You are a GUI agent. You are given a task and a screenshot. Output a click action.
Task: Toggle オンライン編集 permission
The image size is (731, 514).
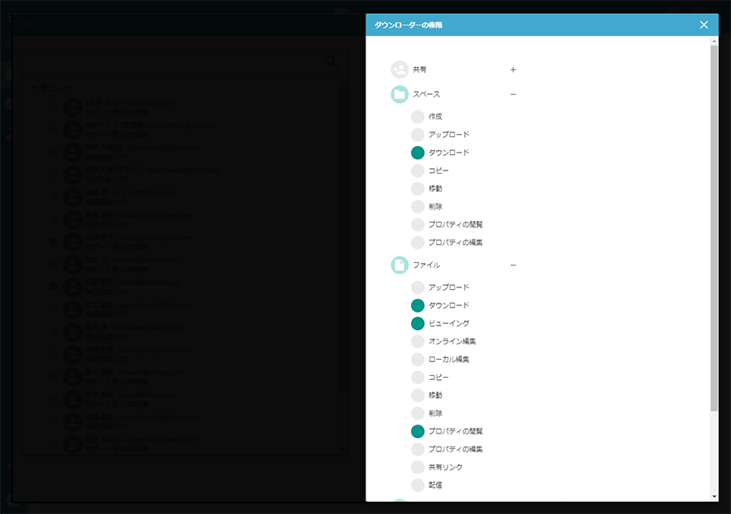417,341
